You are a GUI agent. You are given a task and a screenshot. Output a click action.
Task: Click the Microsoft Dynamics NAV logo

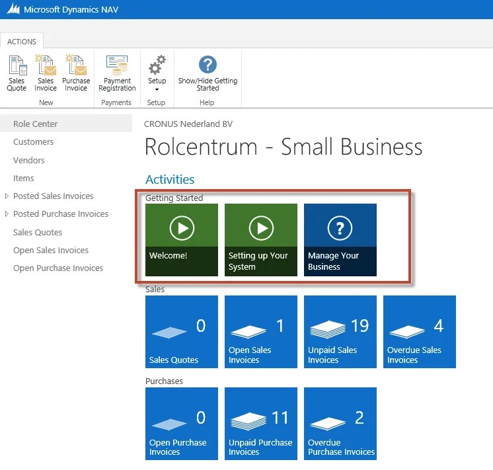point(13,9)
